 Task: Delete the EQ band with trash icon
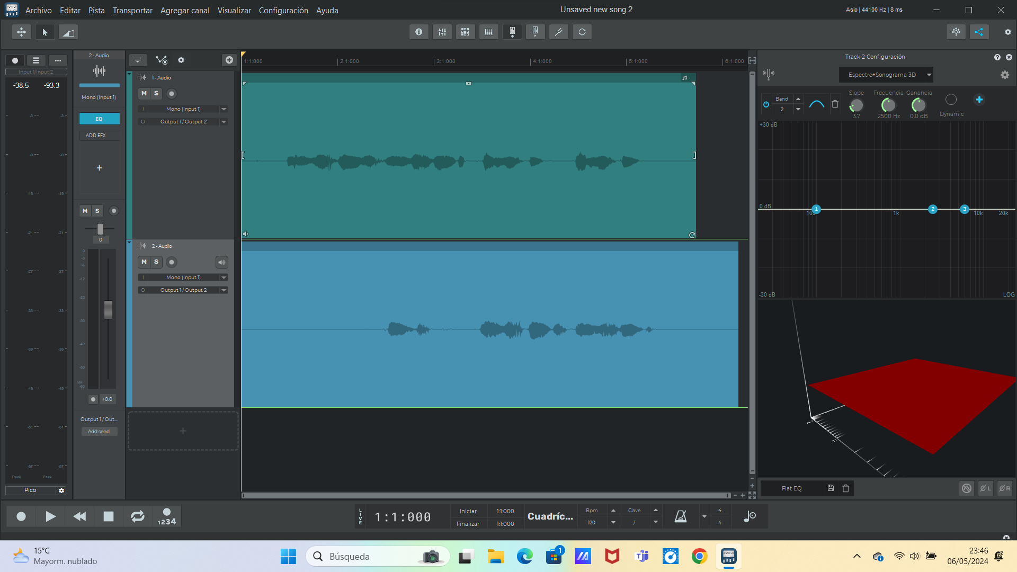tap(835, 104)
